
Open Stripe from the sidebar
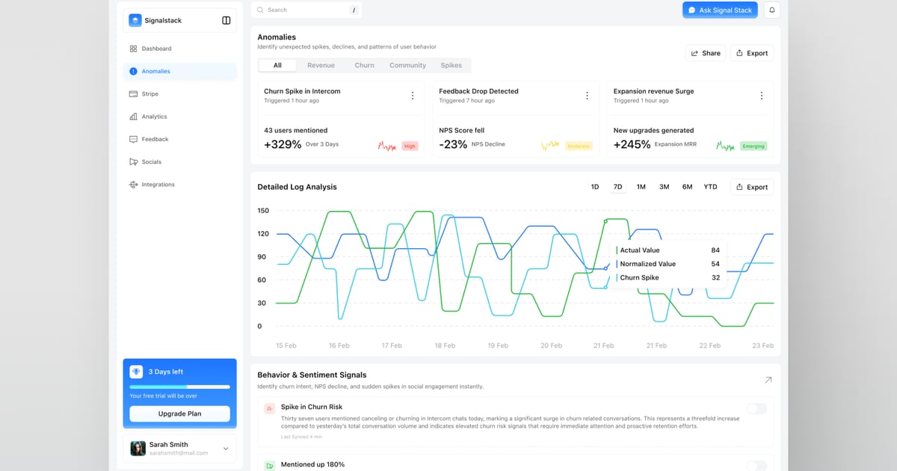149,94
